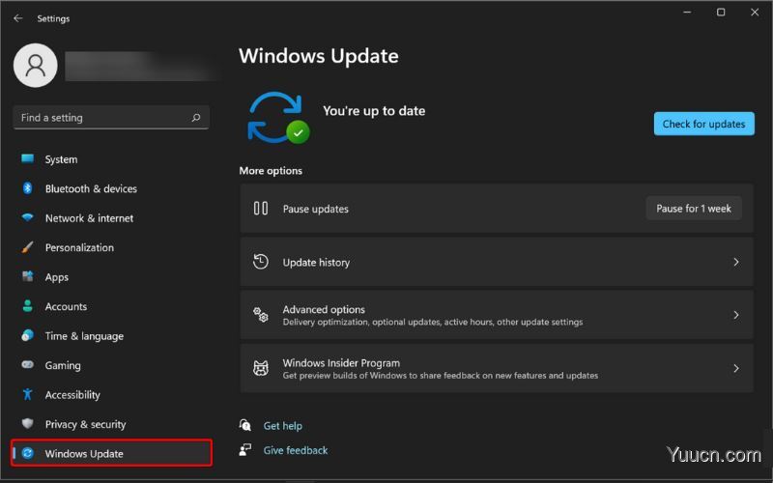Click the Accounts person icon
Viewport: 773px width, 483px height.
point(28,306)
